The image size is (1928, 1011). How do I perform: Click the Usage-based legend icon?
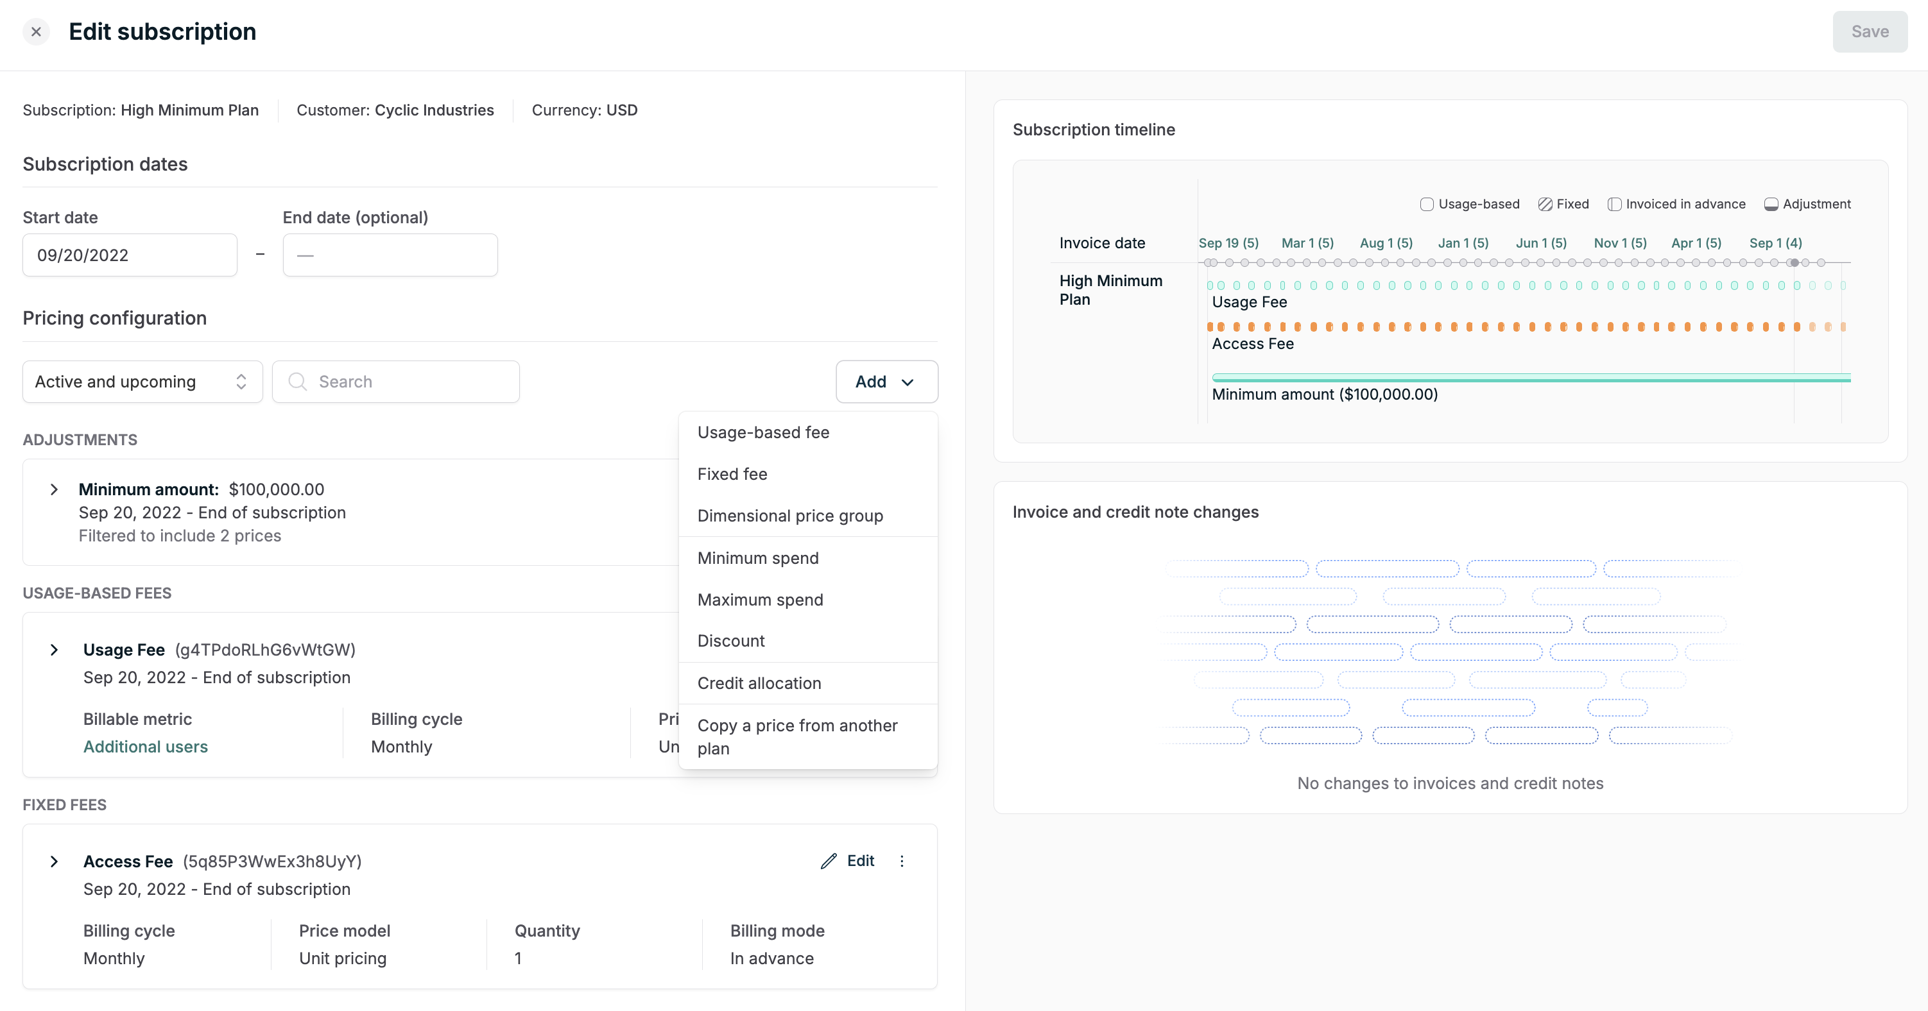coord(1427,204)
